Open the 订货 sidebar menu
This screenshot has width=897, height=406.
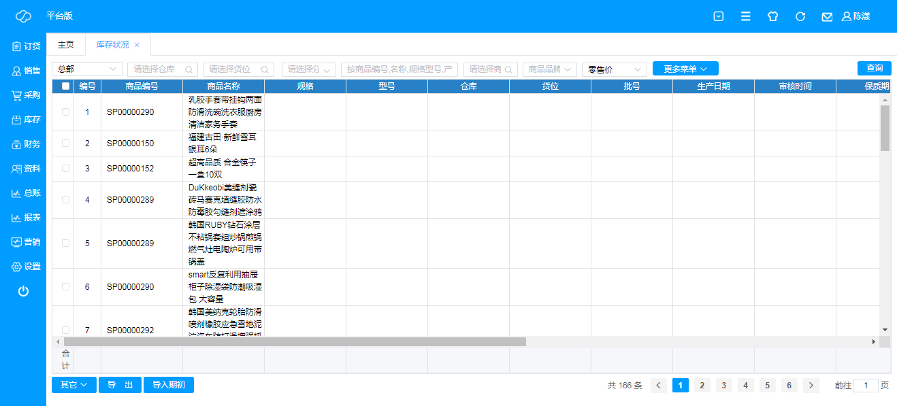(x=26, y=46)
